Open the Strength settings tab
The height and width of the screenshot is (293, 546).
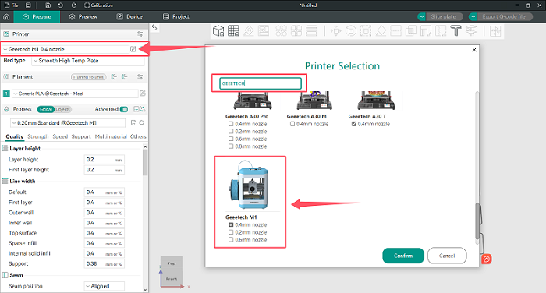click(x=38, y=136)
